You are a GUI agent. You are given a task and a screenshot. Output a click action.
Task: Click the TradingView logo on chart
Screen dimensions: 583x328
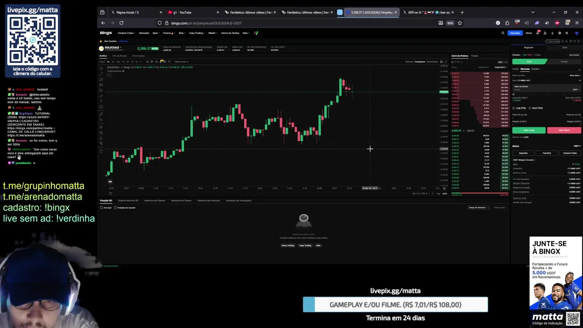(x=110, y=182)
